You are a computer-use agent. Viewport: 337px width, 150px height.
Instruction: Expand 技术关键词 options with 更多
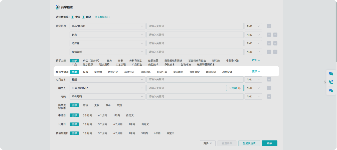point(256,71)
